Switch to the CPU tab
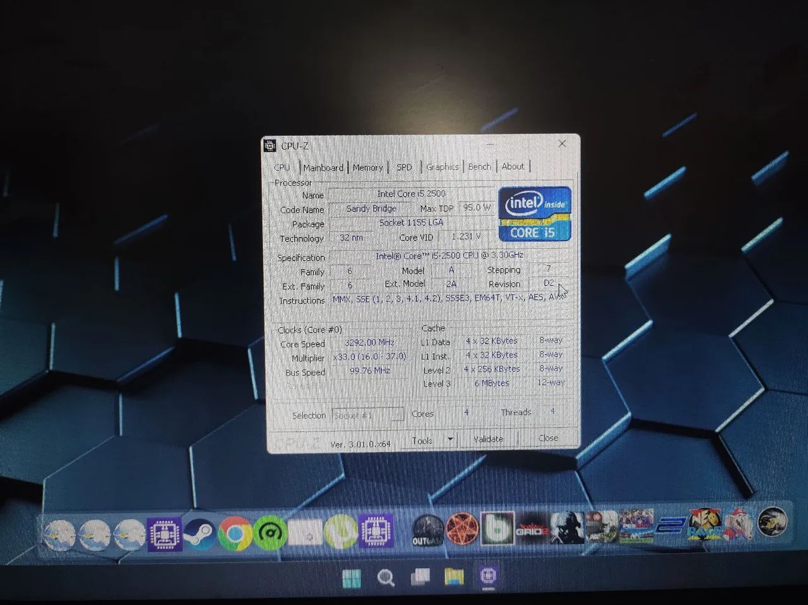This screenshot has width=808, height=605. click(x=282, y=167)
